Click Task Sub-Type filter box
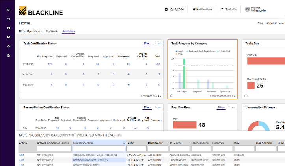The width and height of the screenshot is (285, 166). 201,148
